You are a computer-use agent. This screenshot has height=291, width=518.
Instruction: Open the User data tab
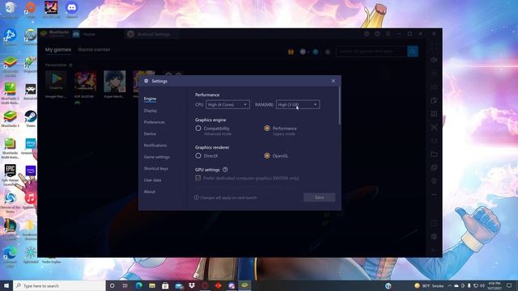point(152,180)
